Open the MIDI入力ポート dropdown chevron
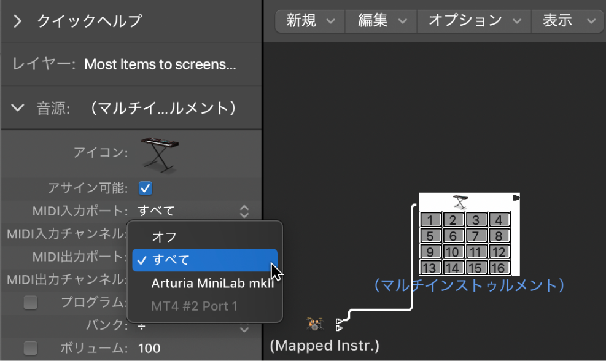The image size is (606, 361). [x=244, y=211]
